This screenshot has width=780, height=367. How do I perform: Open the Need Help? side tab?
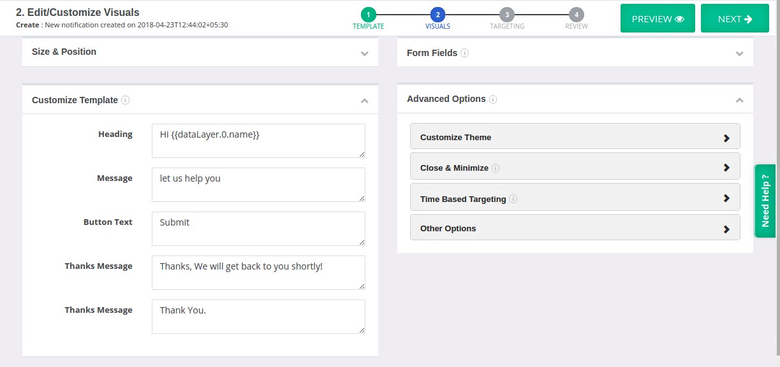tap(766, 201)
